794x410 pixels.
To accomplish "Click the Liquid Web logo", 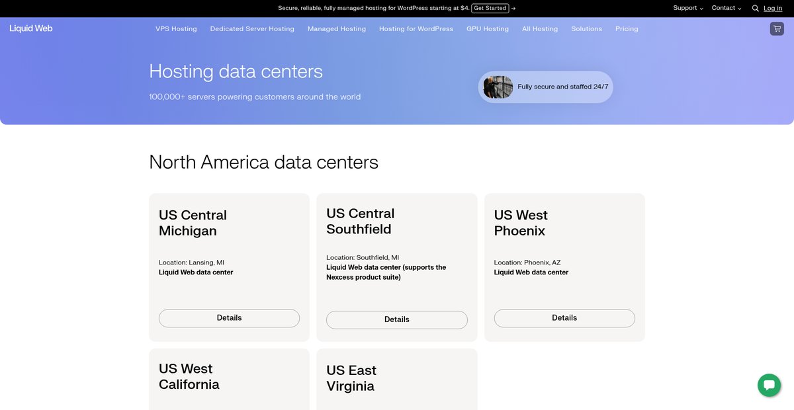I will pos(31,28).
